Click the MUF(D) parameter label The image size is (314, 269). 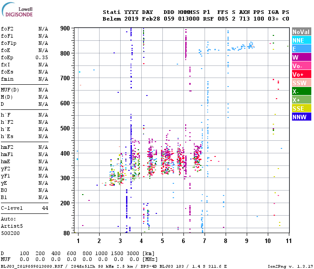(x=10, y=90)
